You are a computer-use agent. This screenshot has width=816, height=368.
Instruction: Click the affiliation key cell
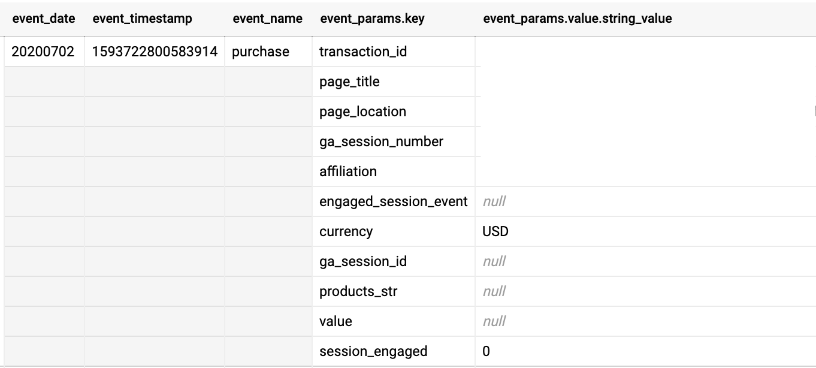point(394,171)
